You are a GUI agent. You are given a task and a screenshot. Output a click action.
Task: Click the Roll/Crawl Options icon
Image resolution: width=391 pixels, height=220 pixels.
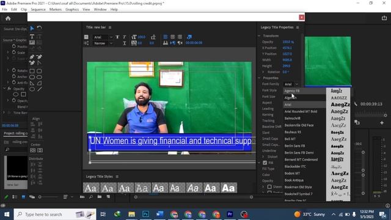(x=86, y=43)
